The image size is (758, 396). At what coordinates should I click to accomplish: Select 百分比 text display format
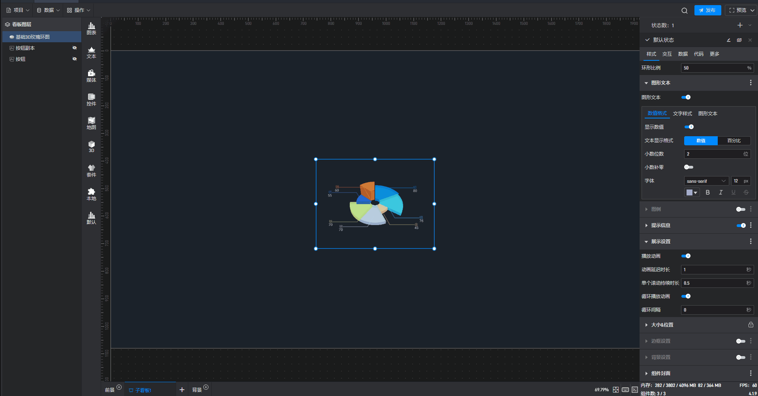(x=734, y=141)
